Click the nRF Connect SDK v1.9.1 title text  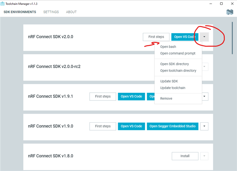pyautogui.click(x=50, y=96)
